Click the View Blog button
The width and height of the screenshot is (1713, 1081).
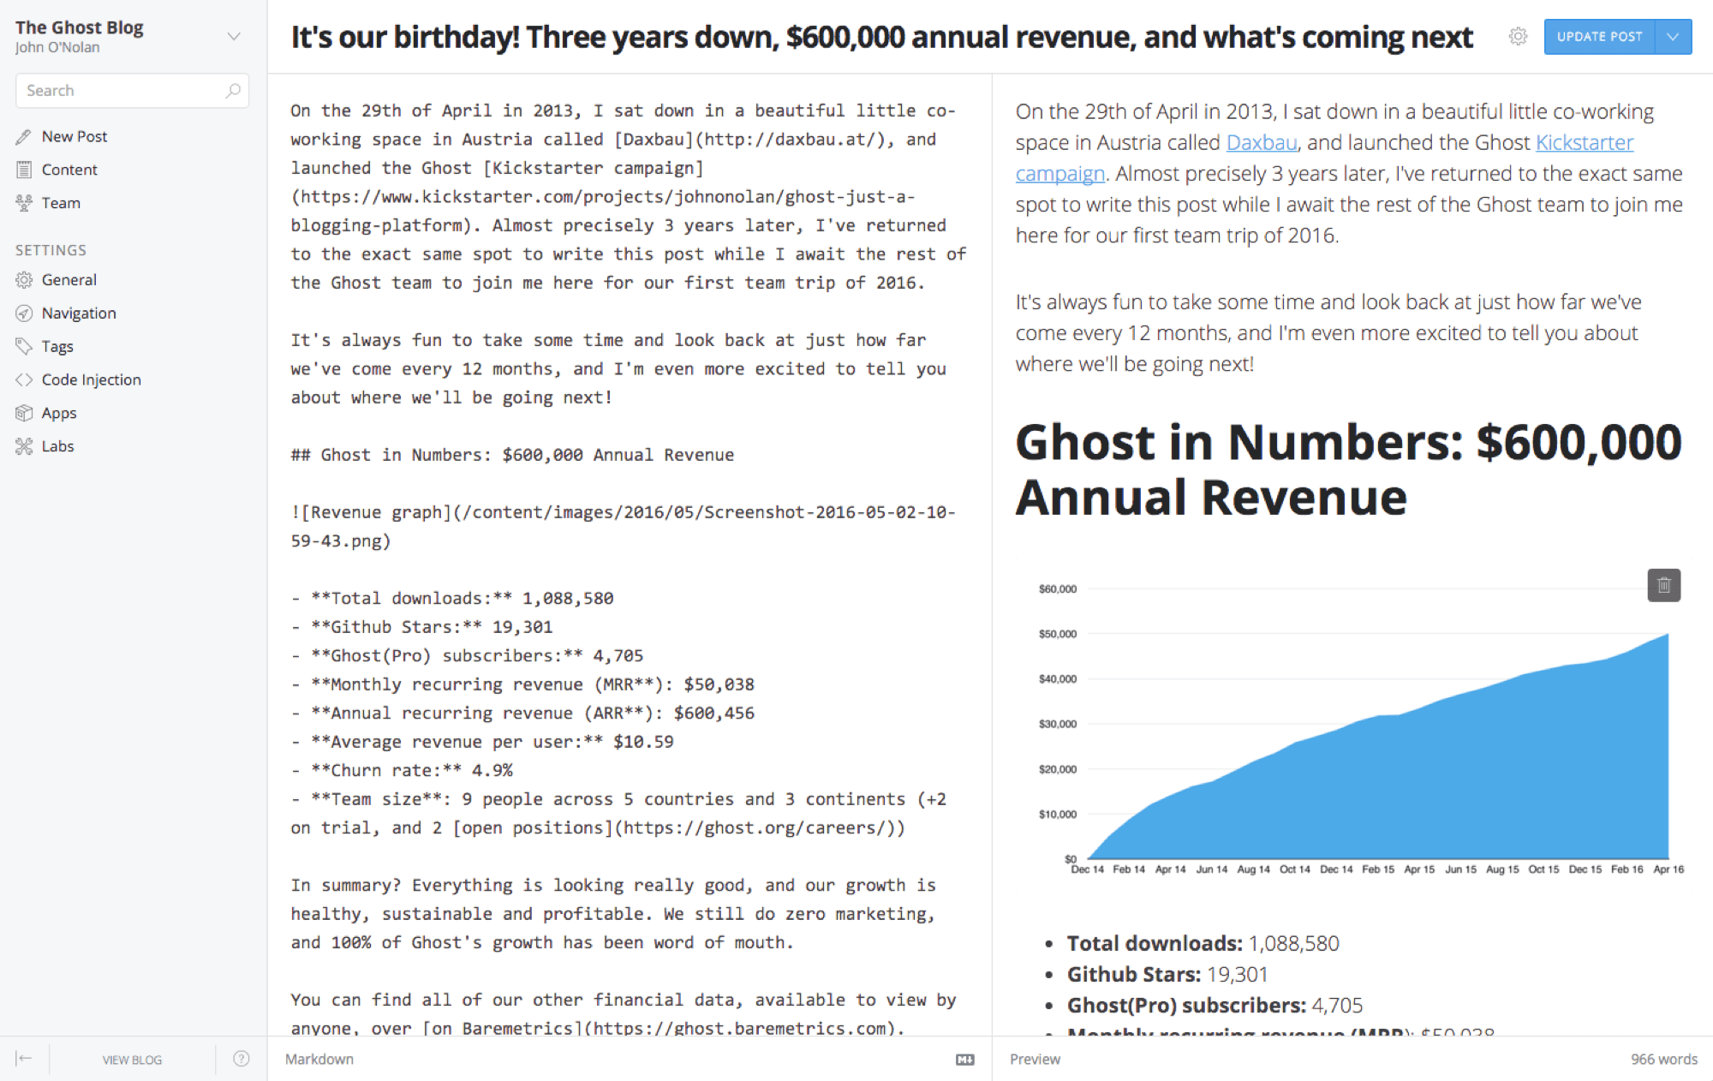pyautogui.click(x=131, y=1059)
